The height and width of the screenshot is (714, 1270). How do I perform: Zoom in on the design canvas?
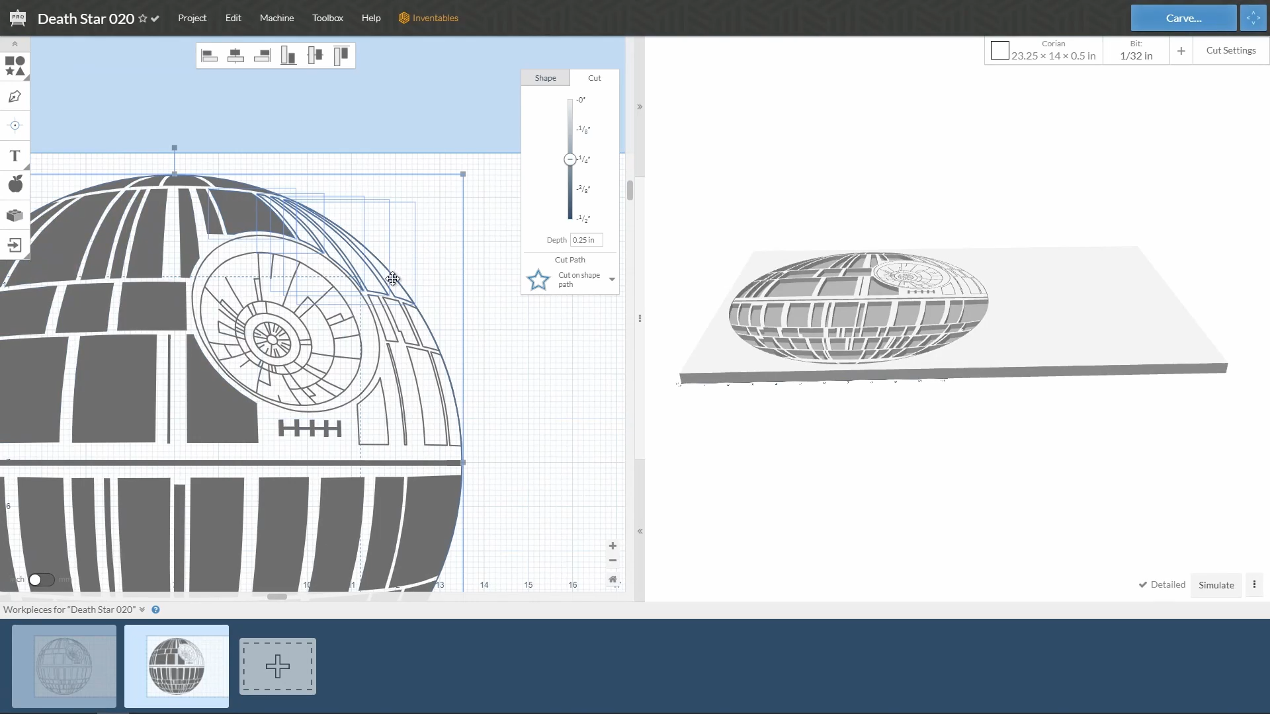(x=613, y=546)
